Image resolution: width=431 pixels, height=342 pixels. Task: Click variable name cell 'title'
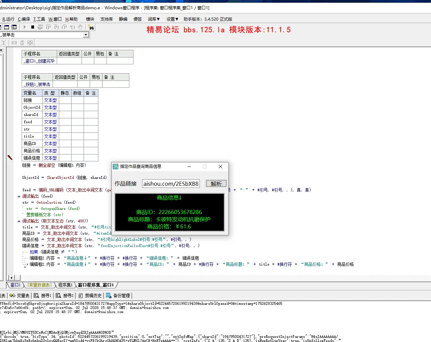[32, 136]
